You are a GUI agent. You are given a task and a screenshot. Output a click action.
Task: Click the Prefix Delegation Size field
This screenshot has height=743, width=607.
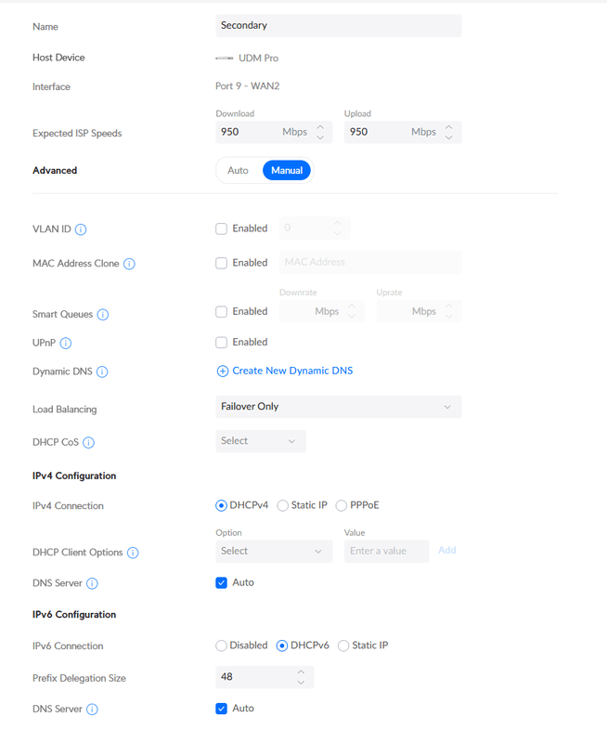265,677
